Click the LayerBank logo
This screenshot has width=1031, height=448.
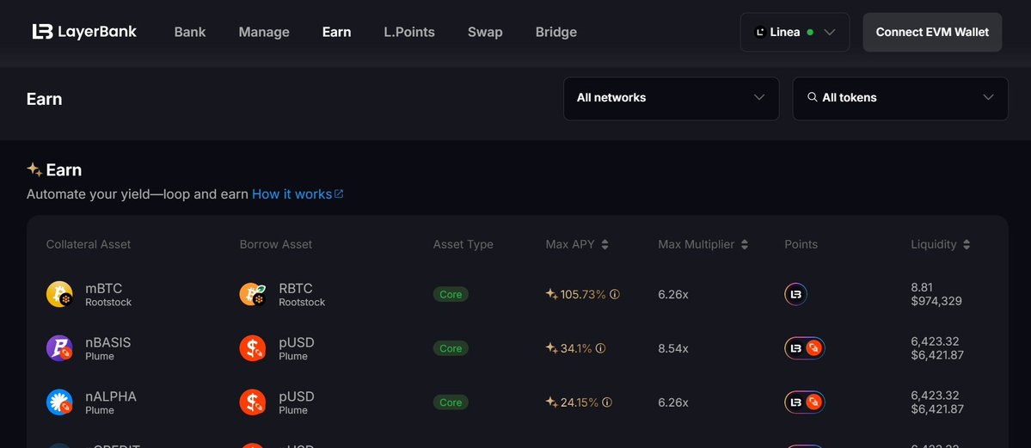pos(84,32)
